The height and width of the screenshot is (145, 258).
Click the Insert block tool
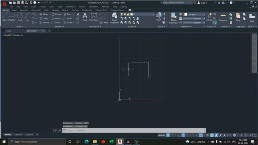[158, 17]
